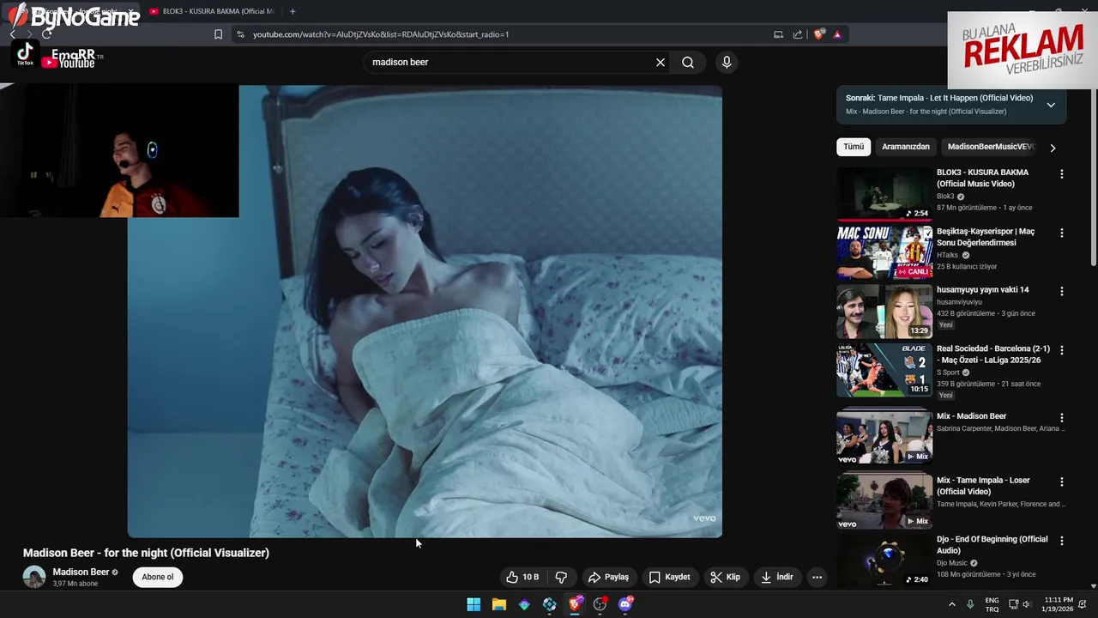
Task: Open more actions three-dot menu below video
Action: pos(817,578)
